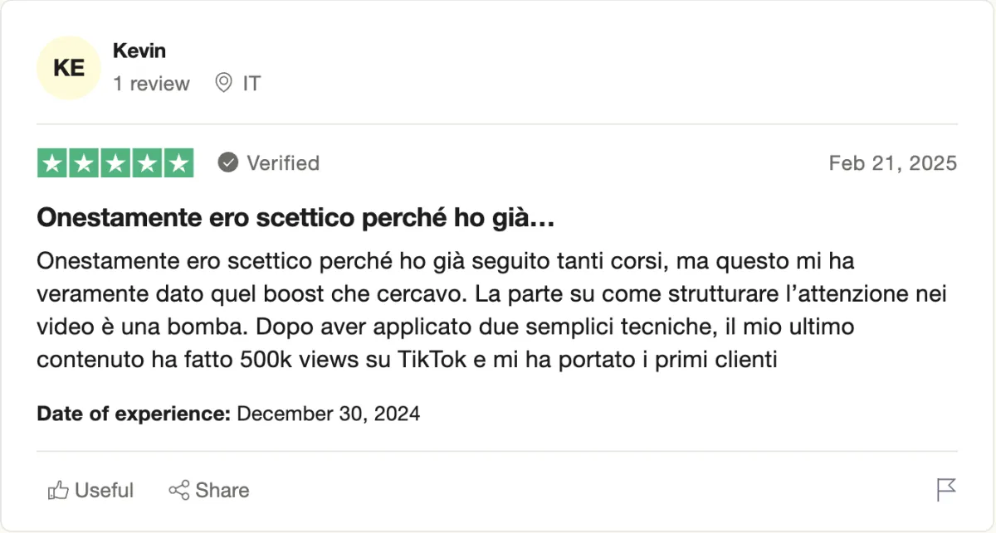
Task: Click the Share text label
Action: click(222, 491)
